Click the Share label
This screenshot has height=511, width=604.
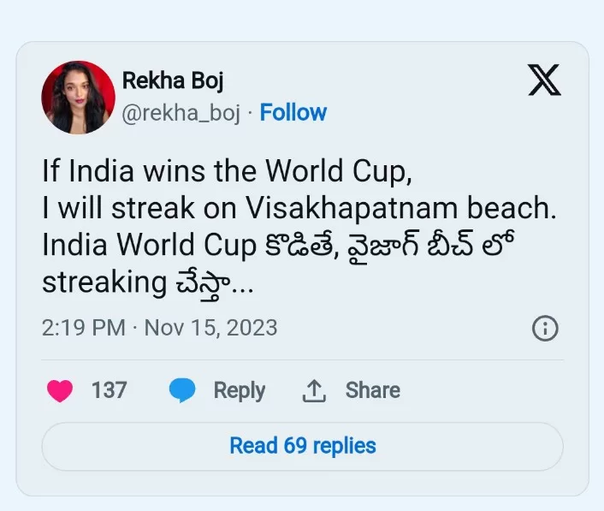pos(372,390)
